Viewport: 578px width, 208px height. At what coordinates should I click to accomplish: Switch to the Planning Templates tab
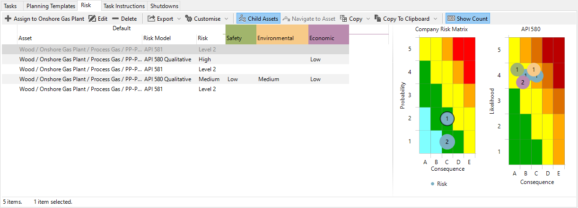pyautogui.click(x=51, y=6)
